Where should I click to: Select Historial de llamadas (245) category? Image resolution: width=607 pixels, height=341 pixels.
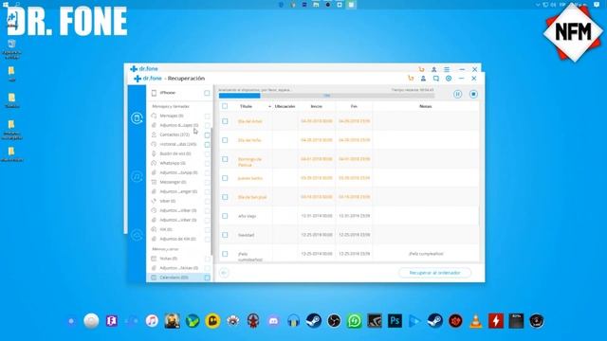point(178,144)
